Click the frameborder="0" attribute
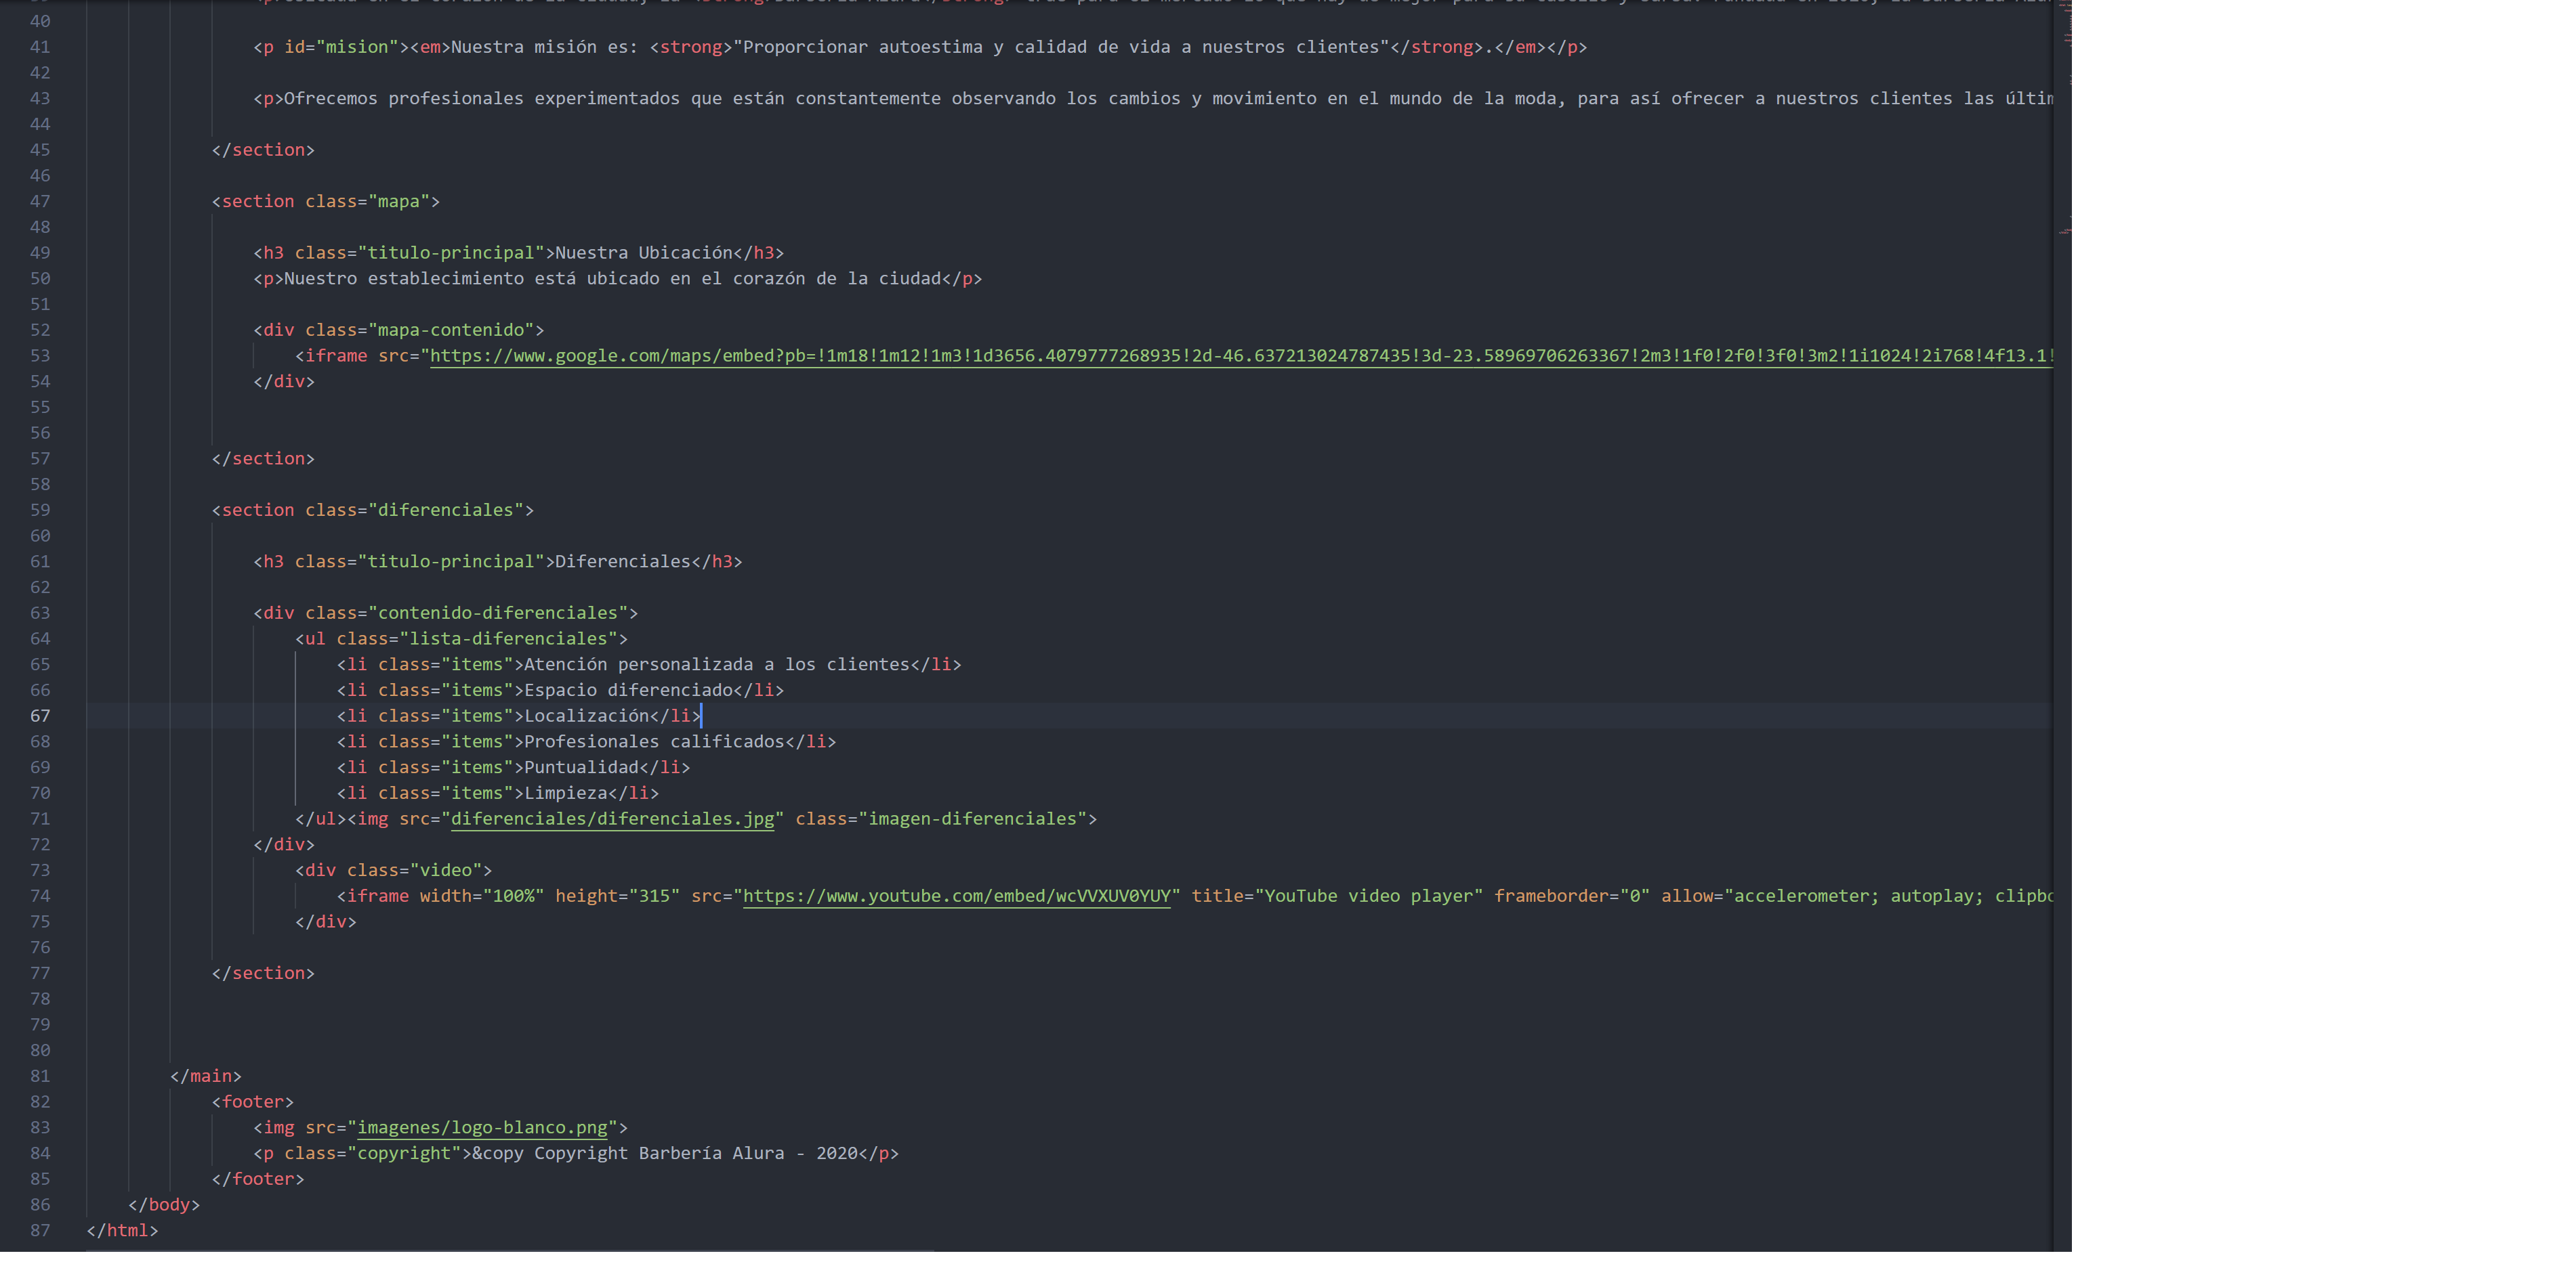Screen dimensions: 2576x1285 pos(1571,895)
